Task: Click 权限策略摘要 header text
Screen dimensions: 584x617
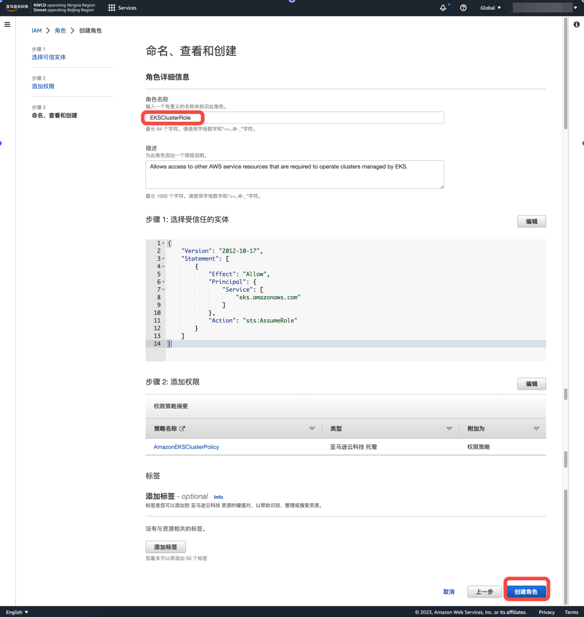Action: (x=171, y=406)
